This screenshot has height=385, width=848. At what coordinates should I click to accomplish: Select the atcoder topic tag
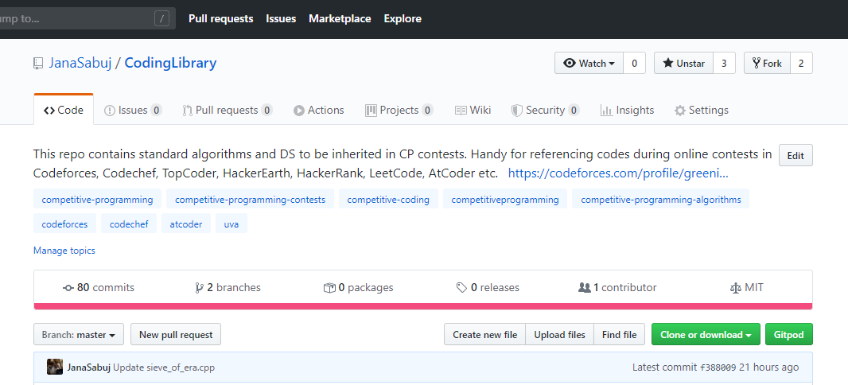[186, 224]
